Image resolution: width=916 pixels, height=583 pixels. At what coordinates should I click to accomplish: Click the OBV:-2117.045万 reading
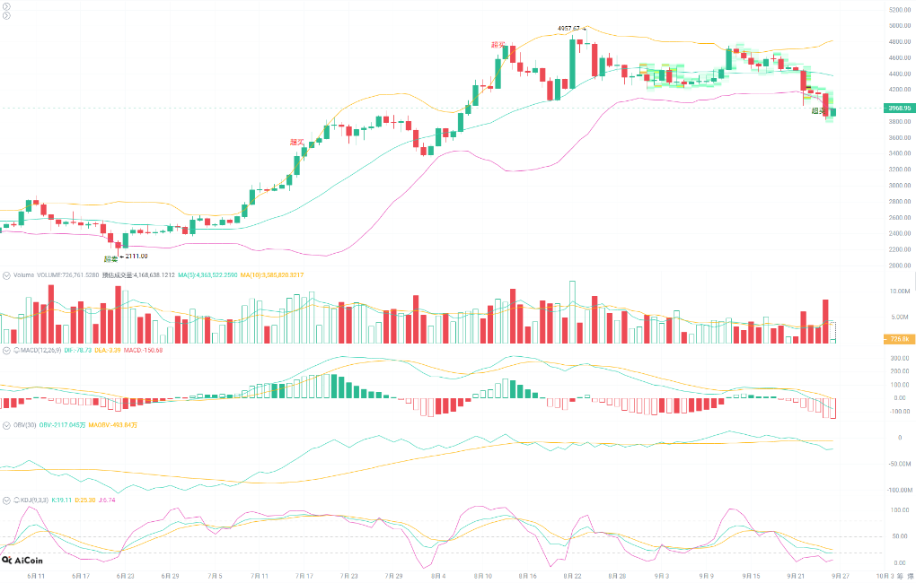62,425
